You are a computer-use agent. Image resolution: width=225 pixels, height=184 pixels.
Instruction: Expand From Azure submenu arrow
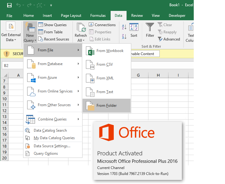point(78,78)
